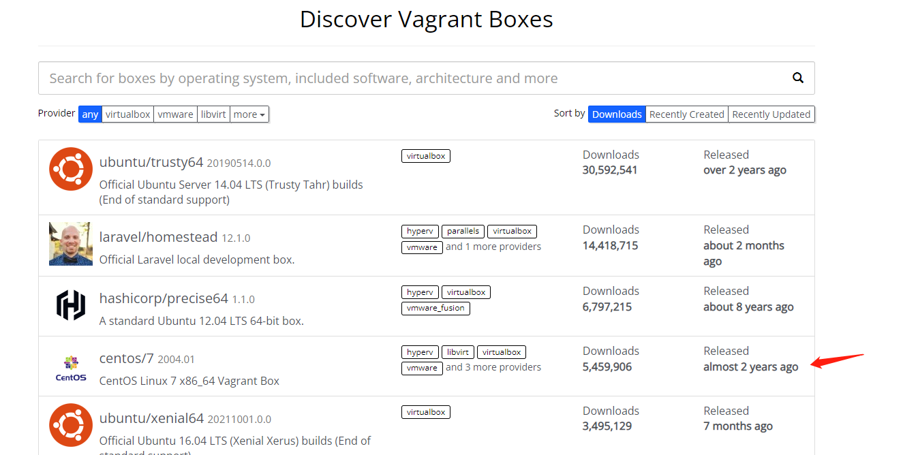Screen dimensions: 918x455
Task: Click the vmware_fusion provider tag
Action: coord(435,308)
